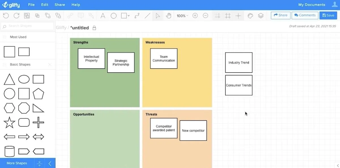The image size is (340, 168).
Task: Select the Connector tool icon
Action: pyautogui.click(x=137, y=16)
